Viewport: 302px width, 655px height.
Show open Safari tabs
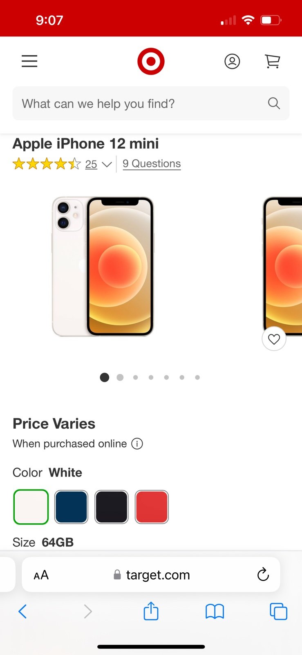(278, 612)
